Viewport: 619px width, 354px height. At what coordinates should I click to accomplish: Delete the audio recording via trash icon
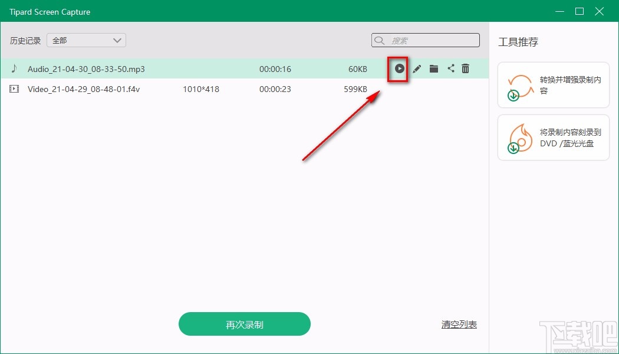coord(465,69)
